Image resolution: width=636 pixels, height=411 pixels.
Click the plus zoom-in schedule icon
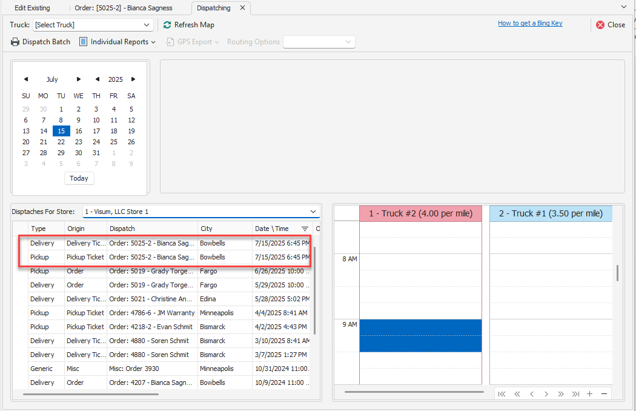pos(590,394)
